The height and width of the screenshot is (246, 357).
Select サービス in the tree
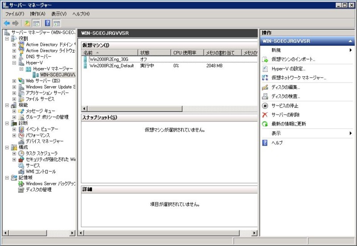click(33, 165)
